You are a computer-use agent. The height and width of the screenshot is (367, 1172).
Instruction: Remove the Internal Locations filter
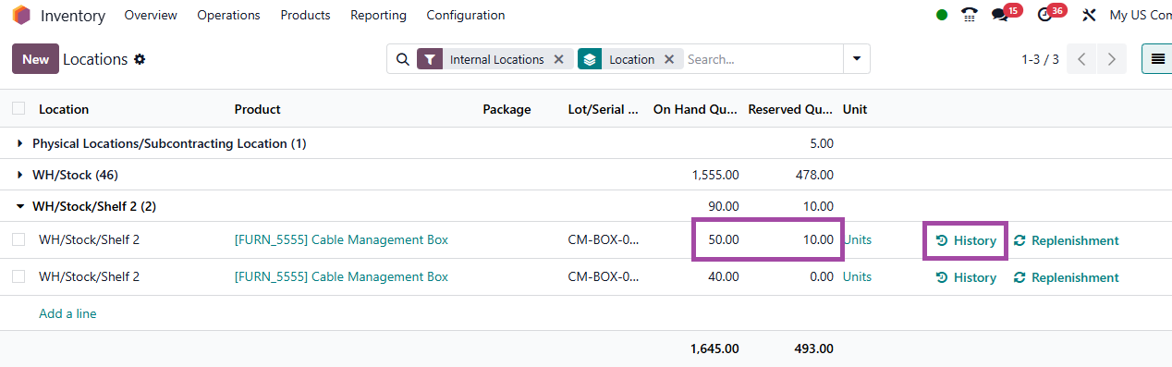pos(558,59)
